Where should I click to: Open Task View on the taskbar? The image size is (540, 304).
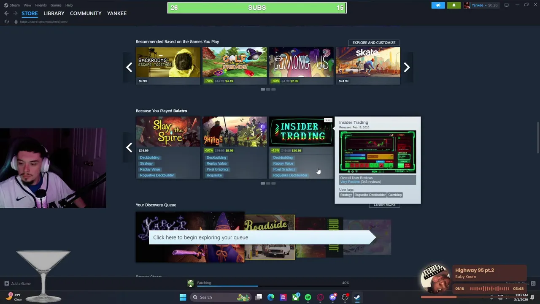pos(259,297)
